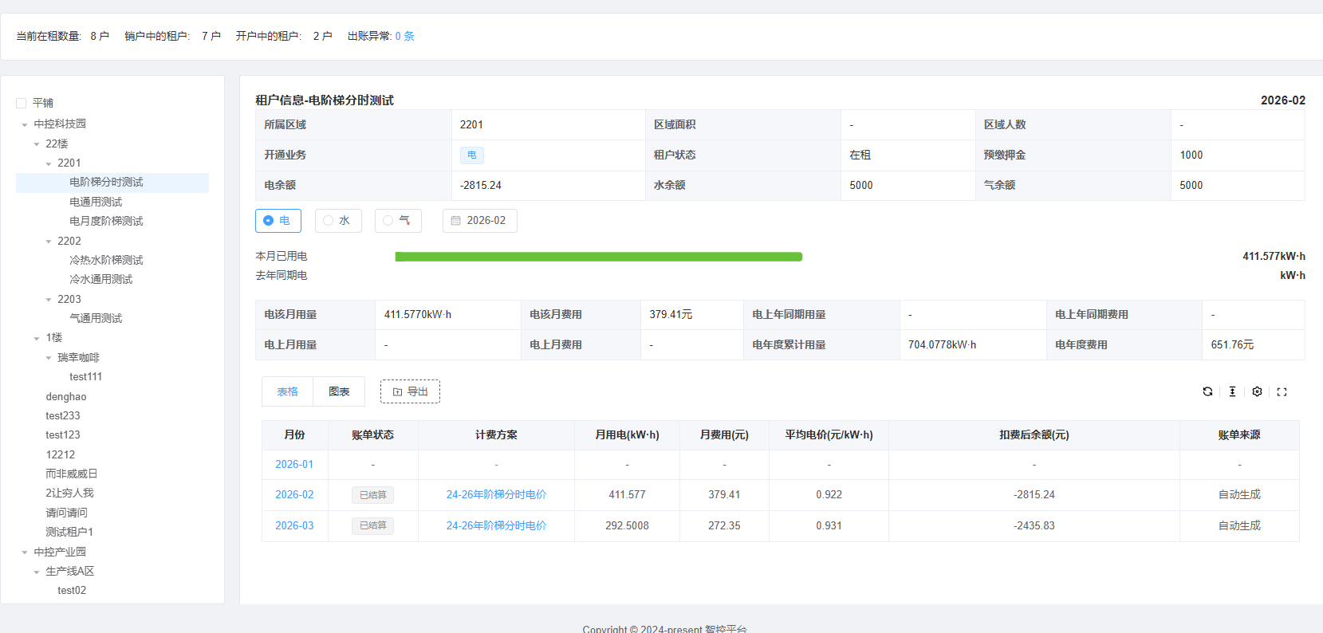
Task: Click the 已结算 status tag in 2026-03 row
Action: [372, 526]
